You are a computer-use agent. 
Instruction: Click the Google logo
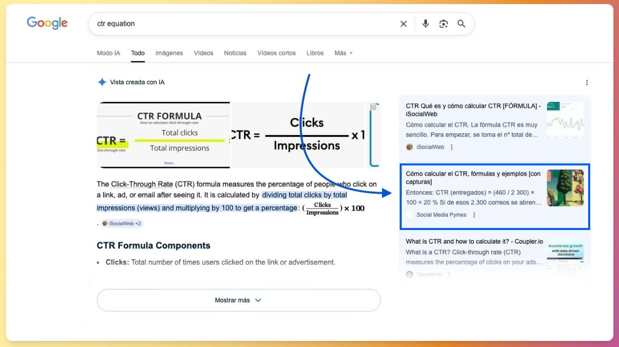[47, 23]
